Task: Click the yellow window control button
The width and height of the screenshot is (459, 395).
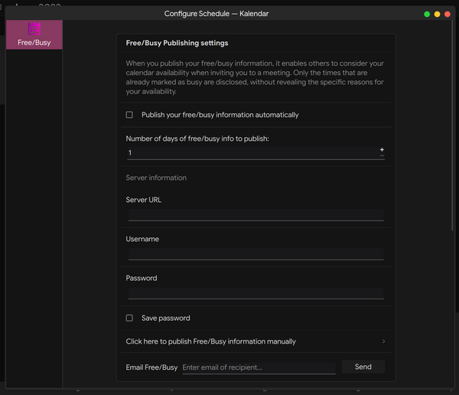Action: (x=437, y=14)
